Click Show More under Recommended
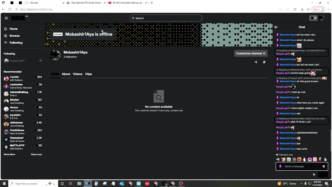Viewport: 332px width, 187px height. click(x=9, y=155)
